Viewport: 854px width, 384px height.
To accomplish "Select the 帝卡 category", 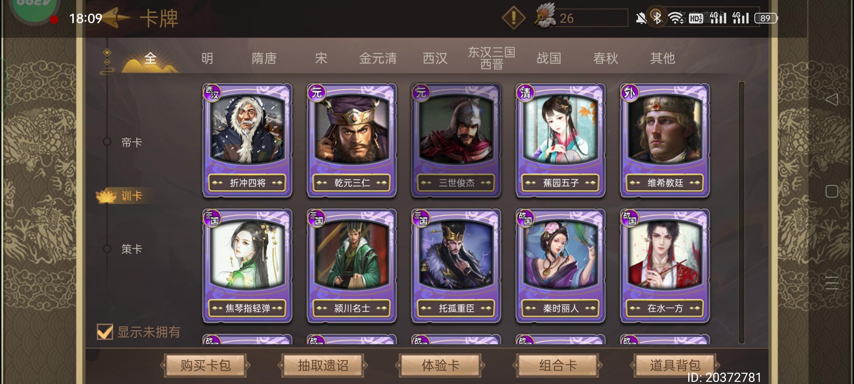I will point(132,142).
